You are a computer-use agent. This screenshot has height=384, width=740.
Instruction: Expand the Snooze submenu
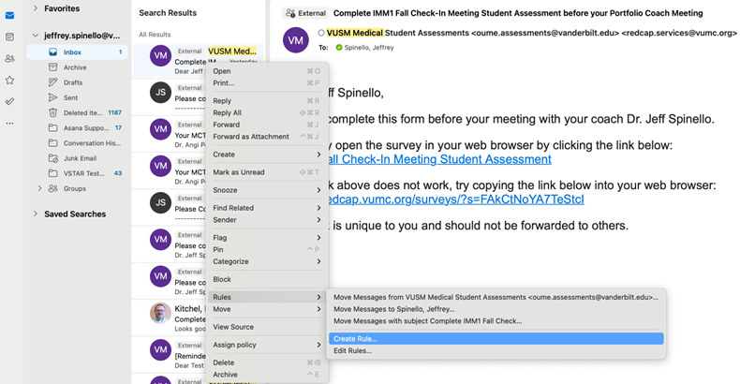coord(267,190)
